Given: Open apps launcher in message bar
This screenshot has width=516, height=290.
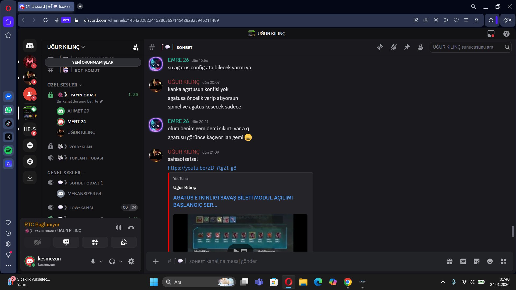Looking at the screenshot, I should [503, 261].
